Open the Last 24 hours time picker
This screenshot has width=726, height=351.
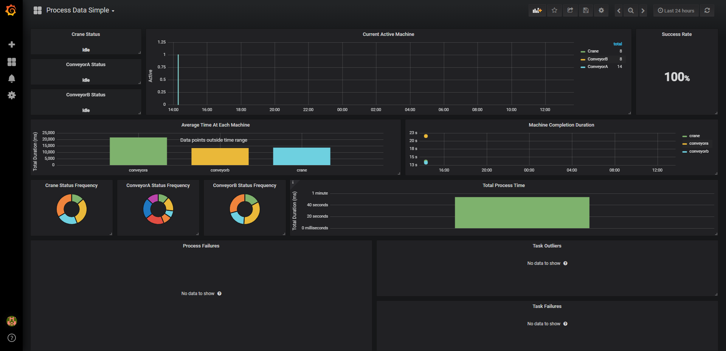coord(676,10)
